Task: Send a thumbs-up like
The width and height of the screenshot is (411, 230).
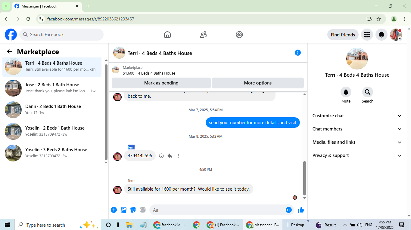Action: (301, 210)
